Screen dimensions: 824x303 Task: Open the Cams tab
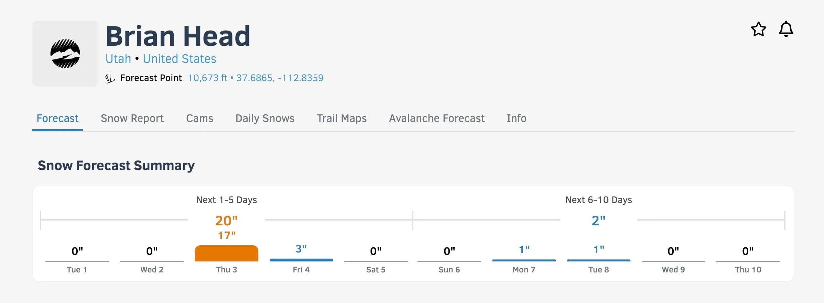199,119
